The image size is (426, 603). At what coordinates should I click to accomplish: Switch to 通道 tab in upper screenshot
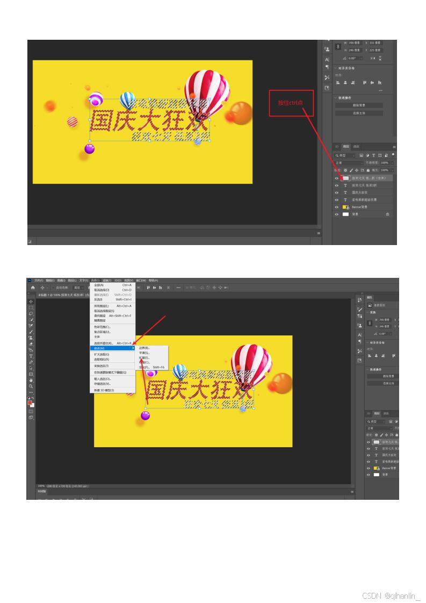(356, 147)
